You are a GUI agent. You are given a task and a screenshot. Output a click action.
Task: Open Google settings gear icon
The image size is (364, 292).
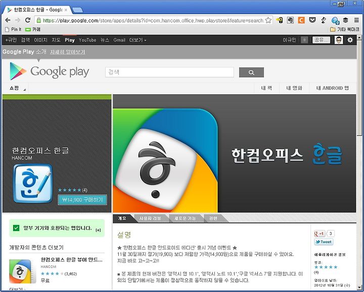point(350,40)
